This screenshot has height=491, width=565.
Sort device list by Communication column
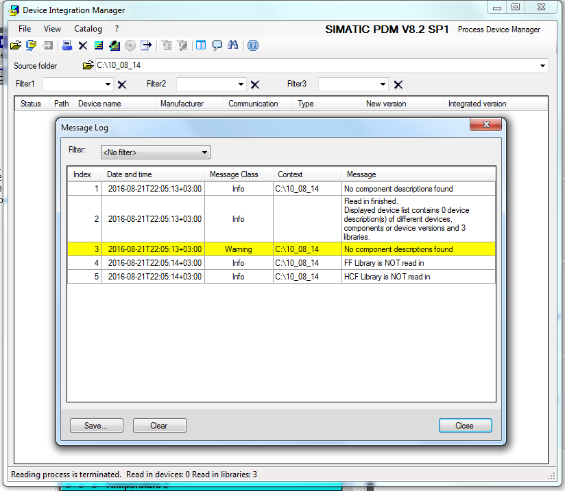click(x=258, y=104)
